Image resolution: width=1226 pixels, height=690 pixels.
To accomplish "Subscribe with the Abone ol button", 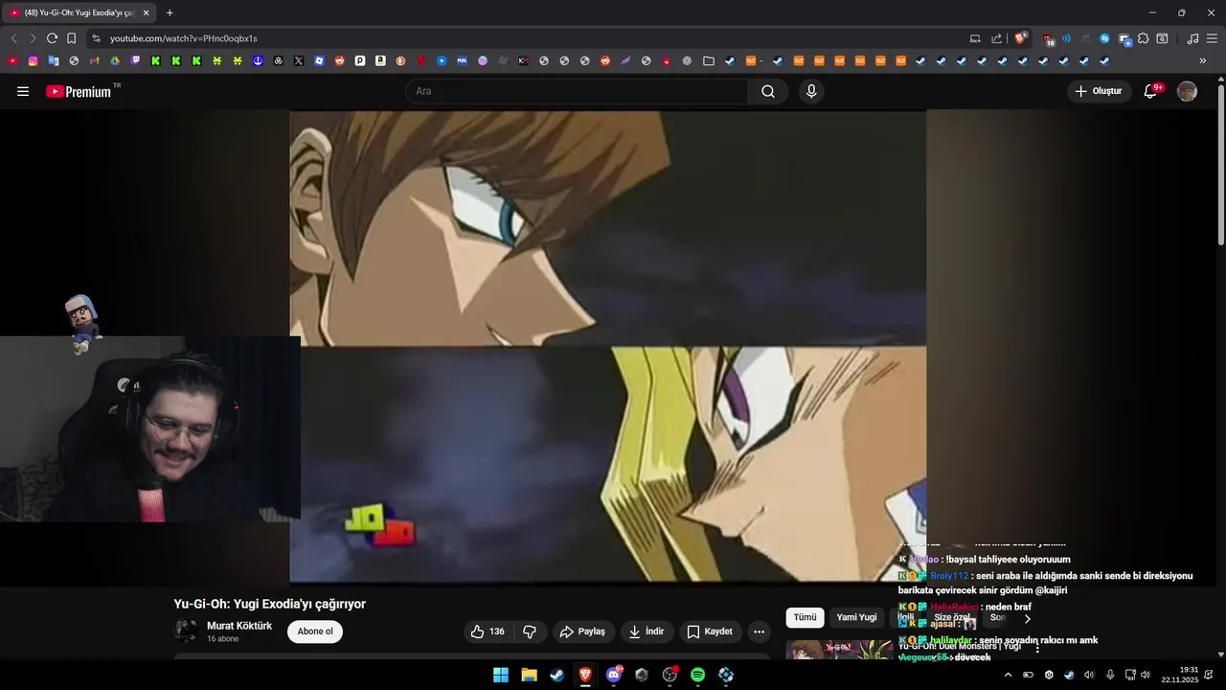I will pos(315,632).
